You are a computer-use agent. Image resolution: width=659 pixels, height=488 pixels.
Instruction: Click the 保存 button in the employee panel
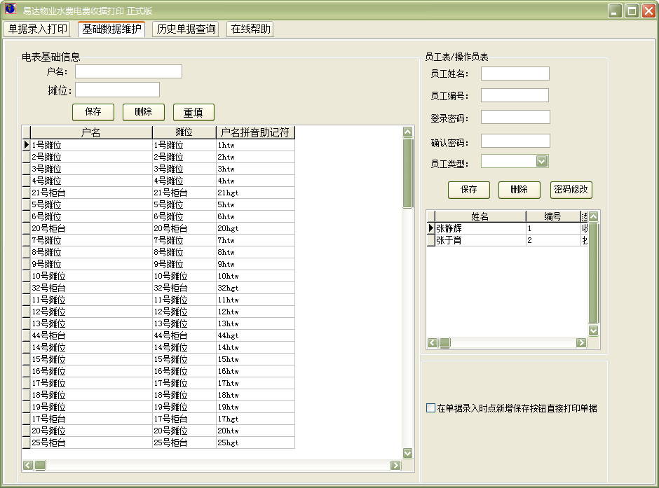(469, 190)
